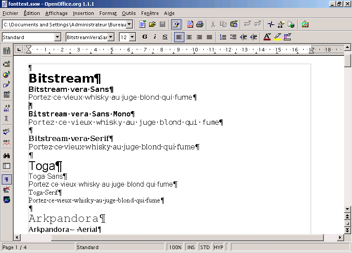
Task: Click the 100% zoom status field
Action: tap(175, 247)
